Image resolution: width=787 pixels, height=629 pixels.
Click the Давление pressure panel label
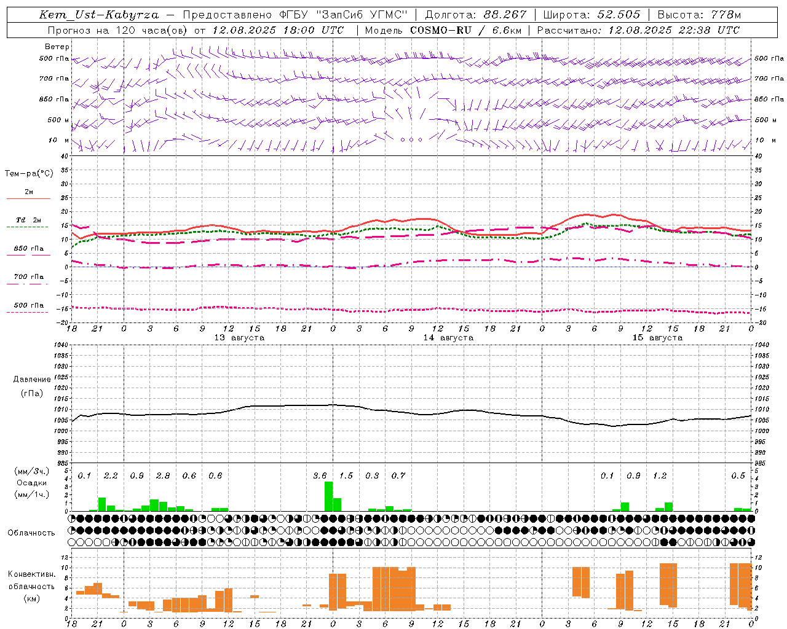pyautogui.click(x=32, y=380)
